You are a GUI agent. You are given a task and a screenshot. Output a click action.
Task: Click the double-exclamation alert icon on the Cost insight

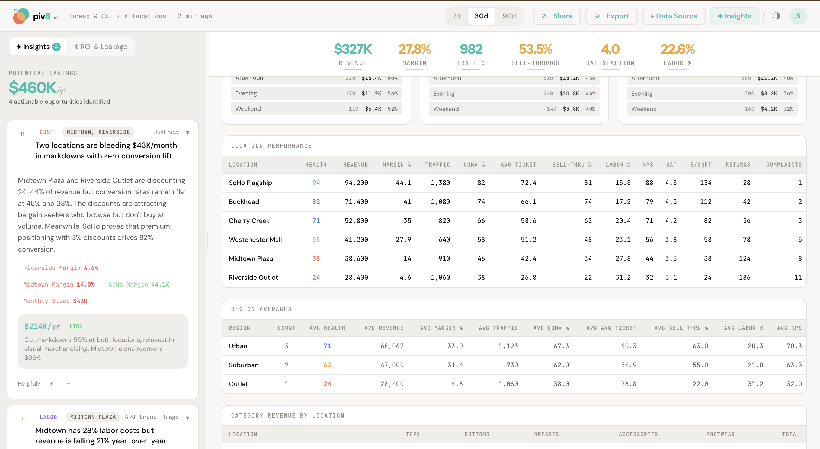click(22, 134)
